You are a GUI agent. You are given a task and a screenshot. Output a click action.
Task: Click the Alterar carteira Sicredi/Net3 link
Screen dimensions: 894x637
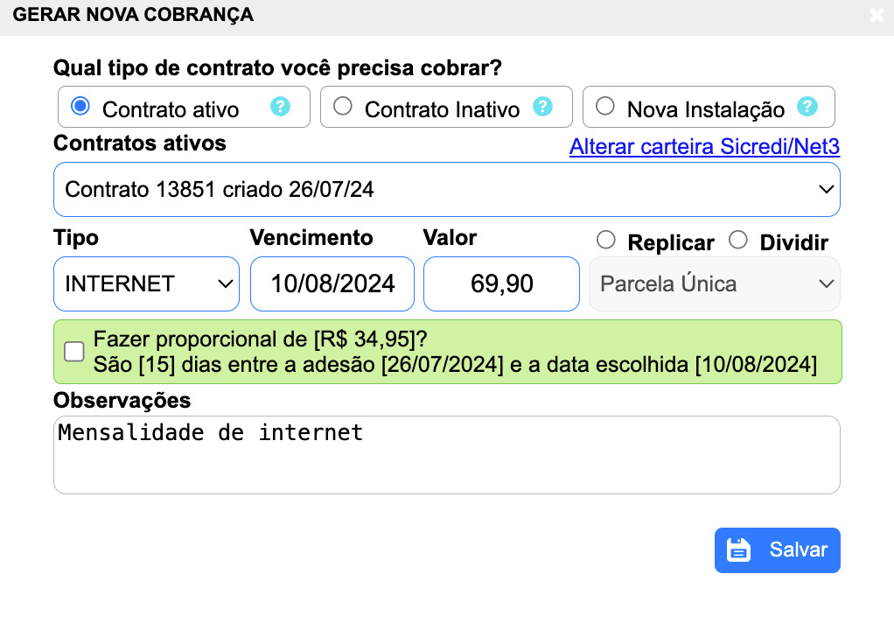pyautogui.click(x=704, y=147)
